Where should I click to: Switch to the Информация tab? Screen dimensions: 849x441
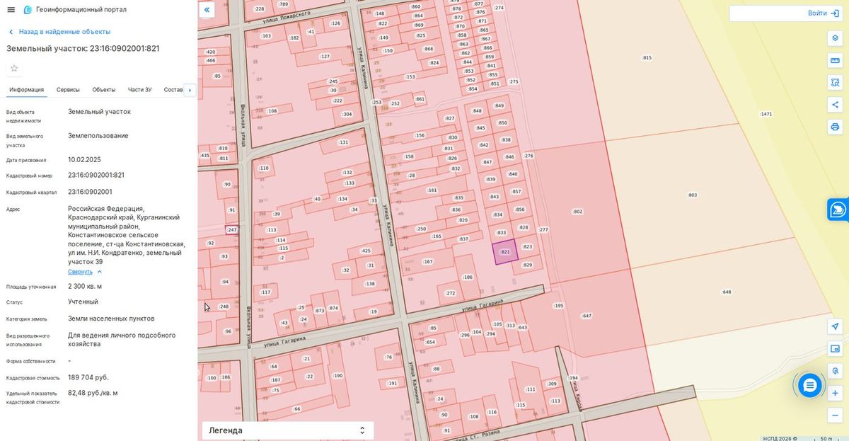click(x=27, y=90)
